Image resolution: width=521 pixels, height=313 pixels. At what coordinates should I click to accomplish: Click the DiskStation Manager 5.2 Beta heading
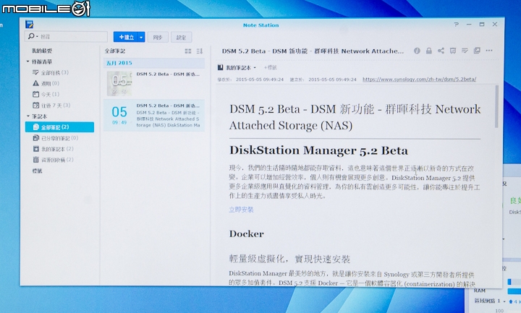(318, 150)
